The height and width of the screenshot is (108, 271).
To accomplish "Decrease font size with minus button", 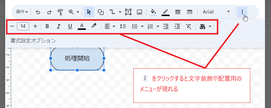I will tap(12, 26).
